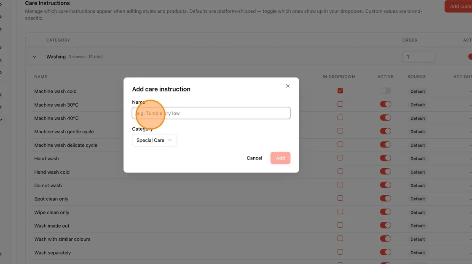472x264 pixels.
Task: Click the Washing order number field
Action: pos(418,57)
